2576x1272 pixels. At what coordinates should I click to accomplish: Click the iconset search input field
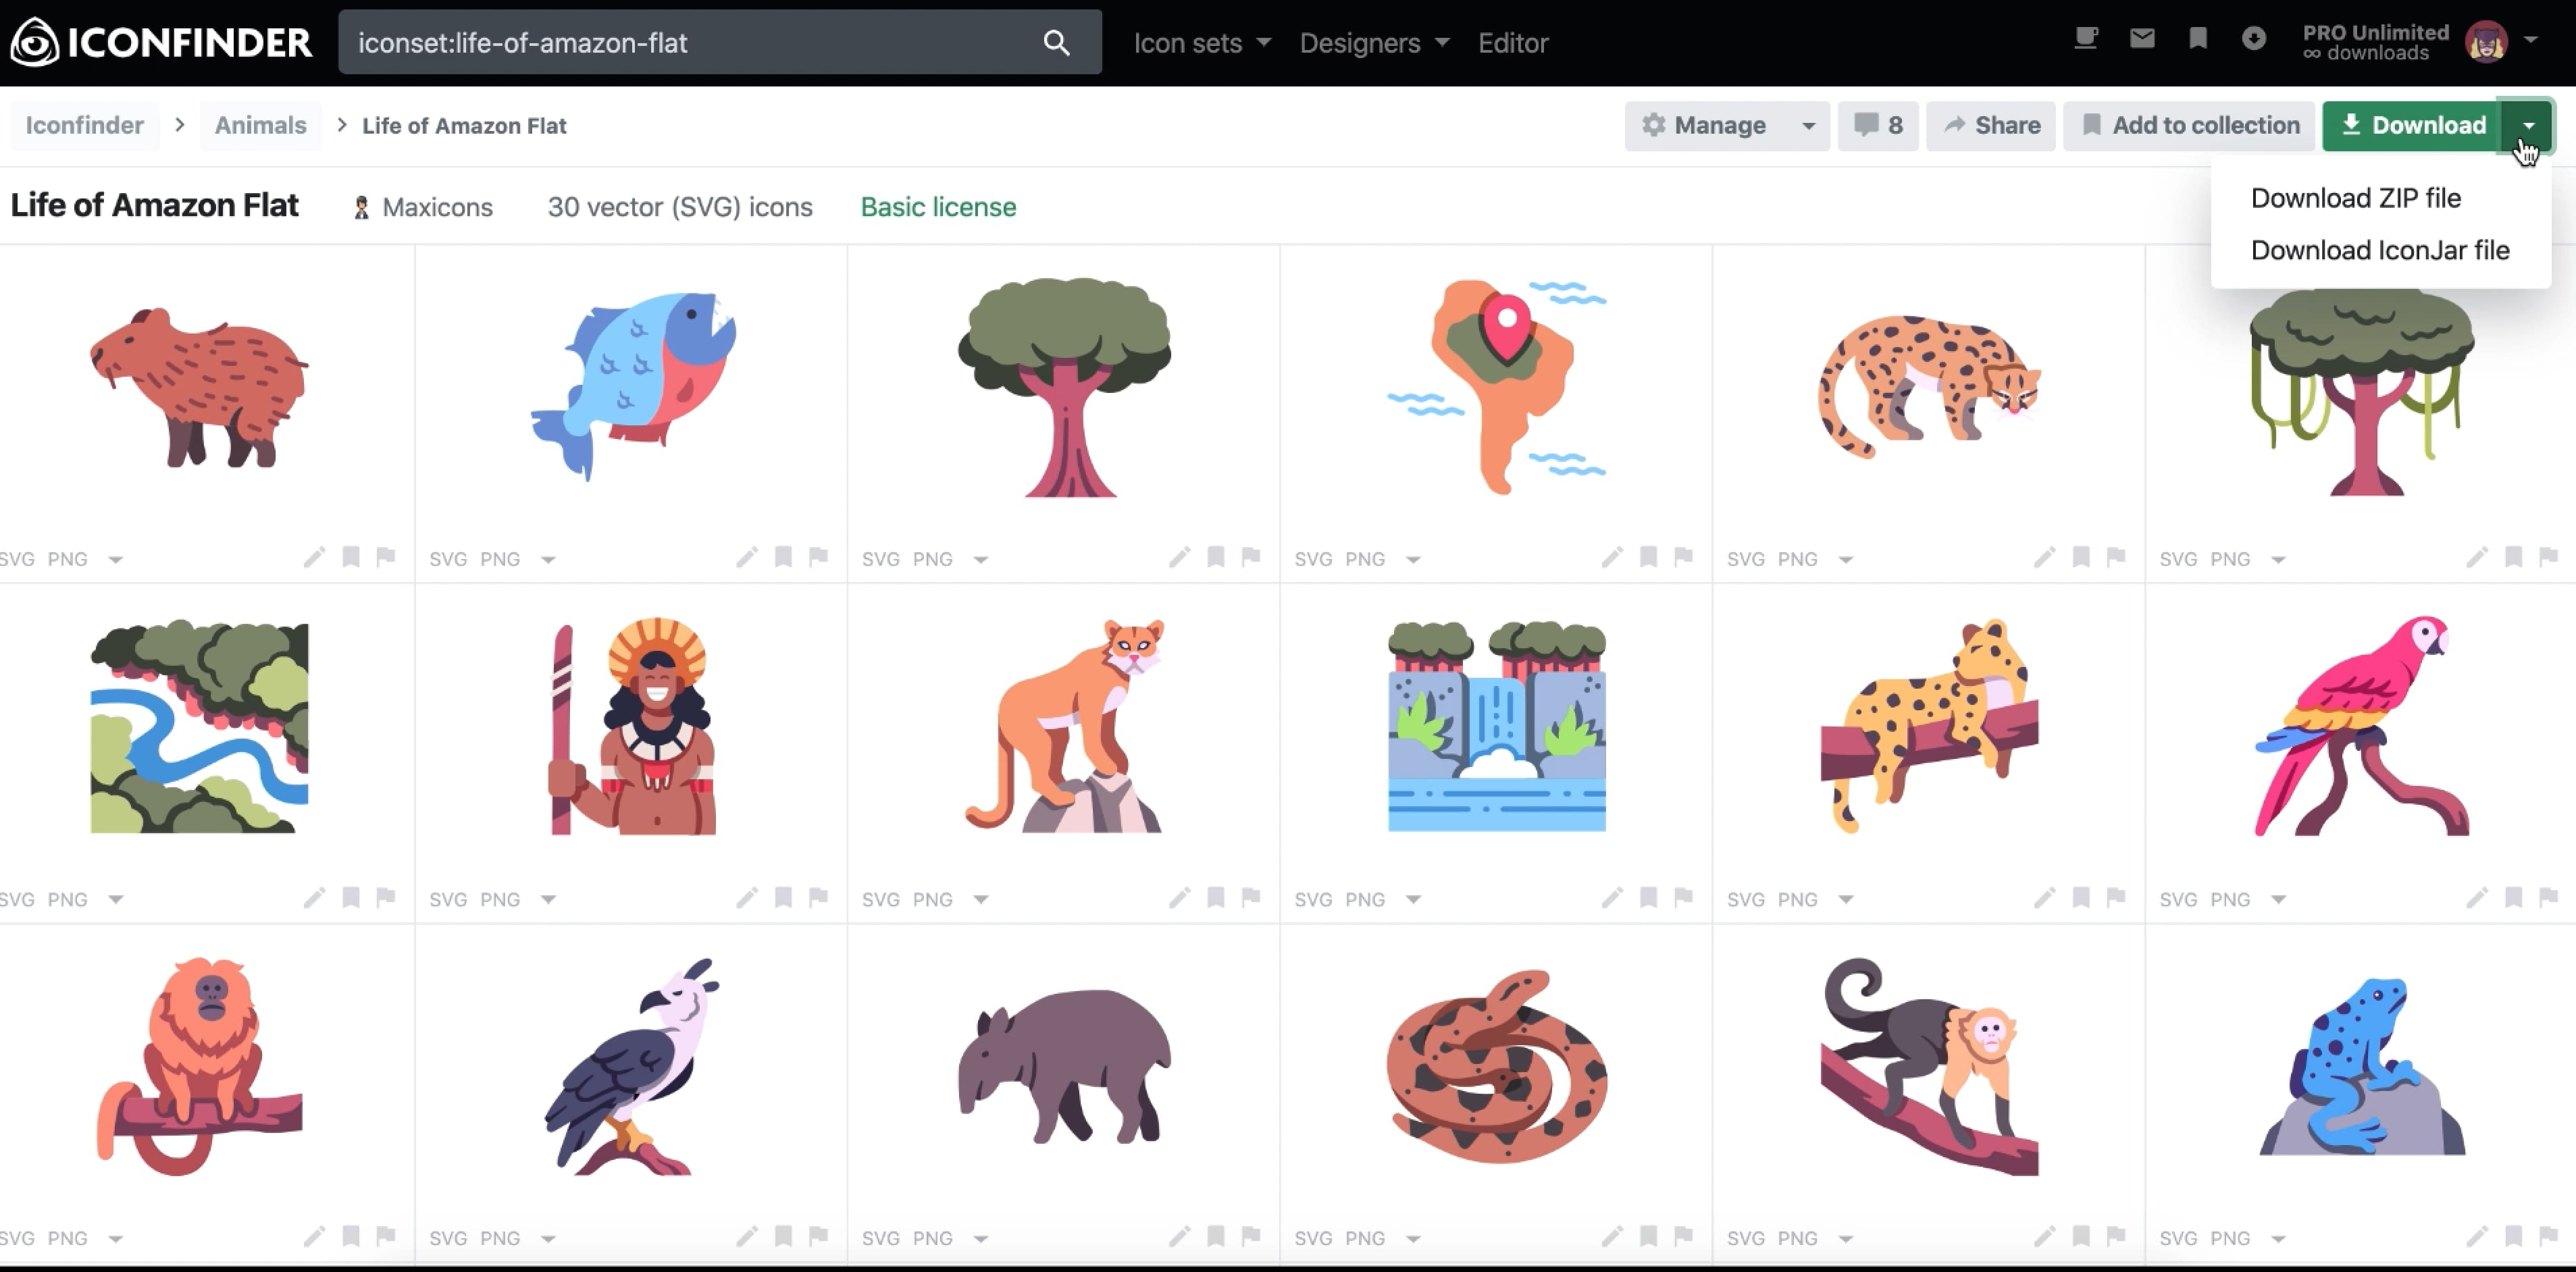690,43
